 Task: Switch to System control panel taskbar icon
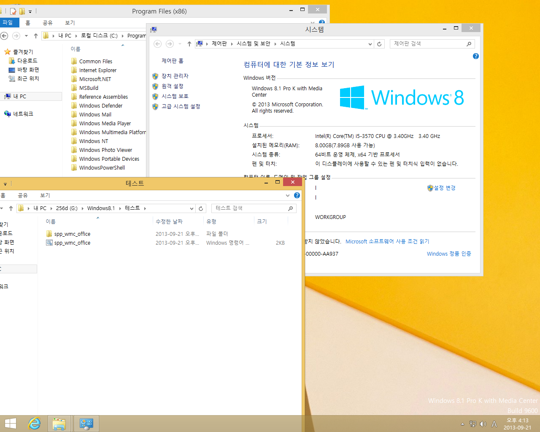point(86,424)
